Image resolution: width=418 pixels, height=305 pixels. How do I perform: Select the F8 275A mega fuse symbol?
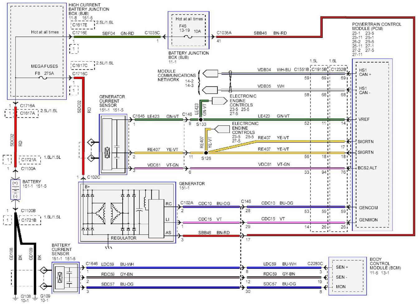(x=42, y=78)
